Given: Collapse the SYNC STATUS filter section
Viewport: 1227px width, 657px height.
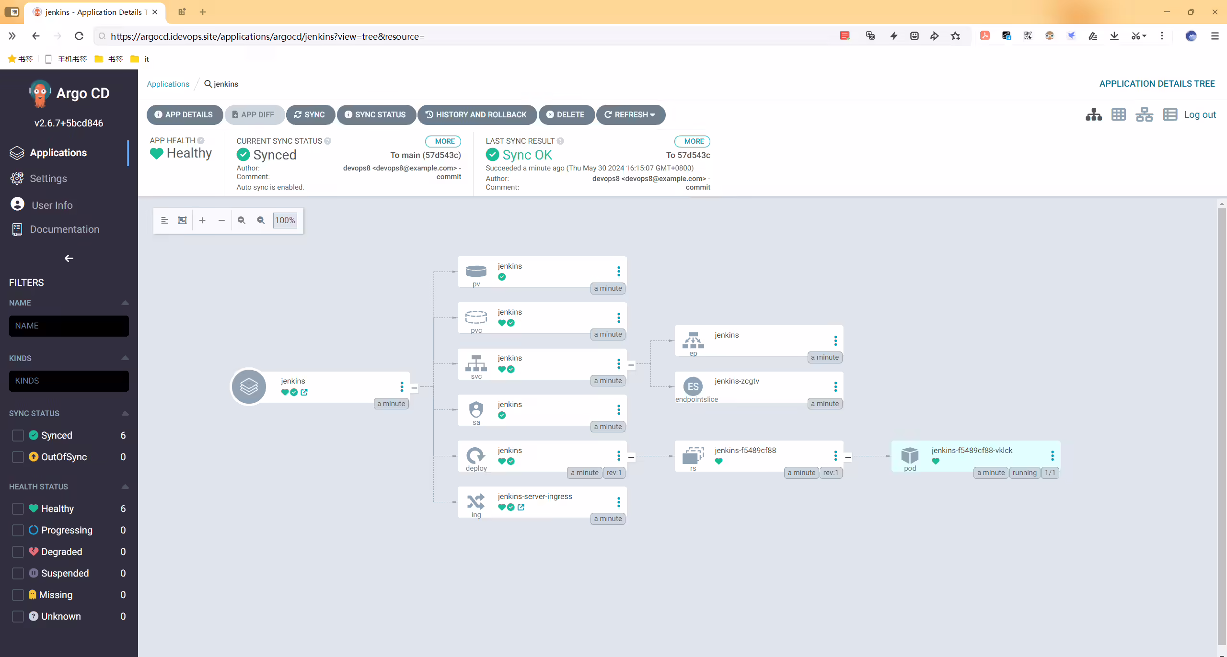Looking at the screenshot, I should point(125,413).
